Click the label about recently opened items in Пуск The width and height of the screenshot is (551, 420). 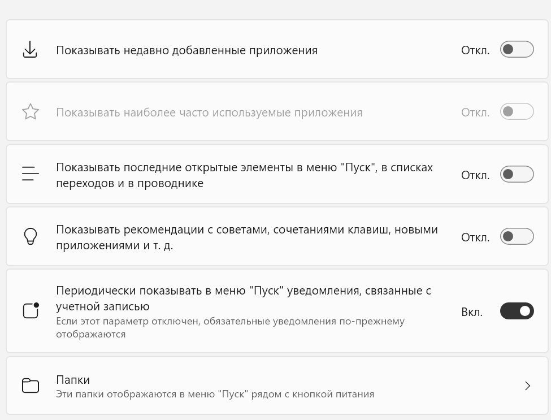[x=244, y=175]
